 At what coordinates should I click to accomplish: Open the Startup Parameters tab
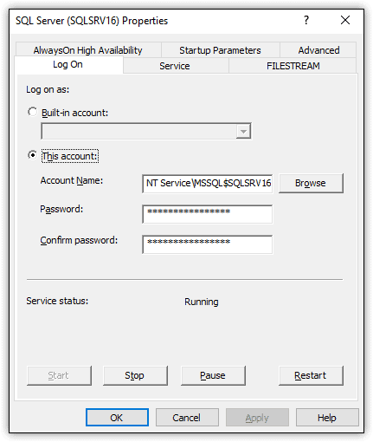click(220, 50)
